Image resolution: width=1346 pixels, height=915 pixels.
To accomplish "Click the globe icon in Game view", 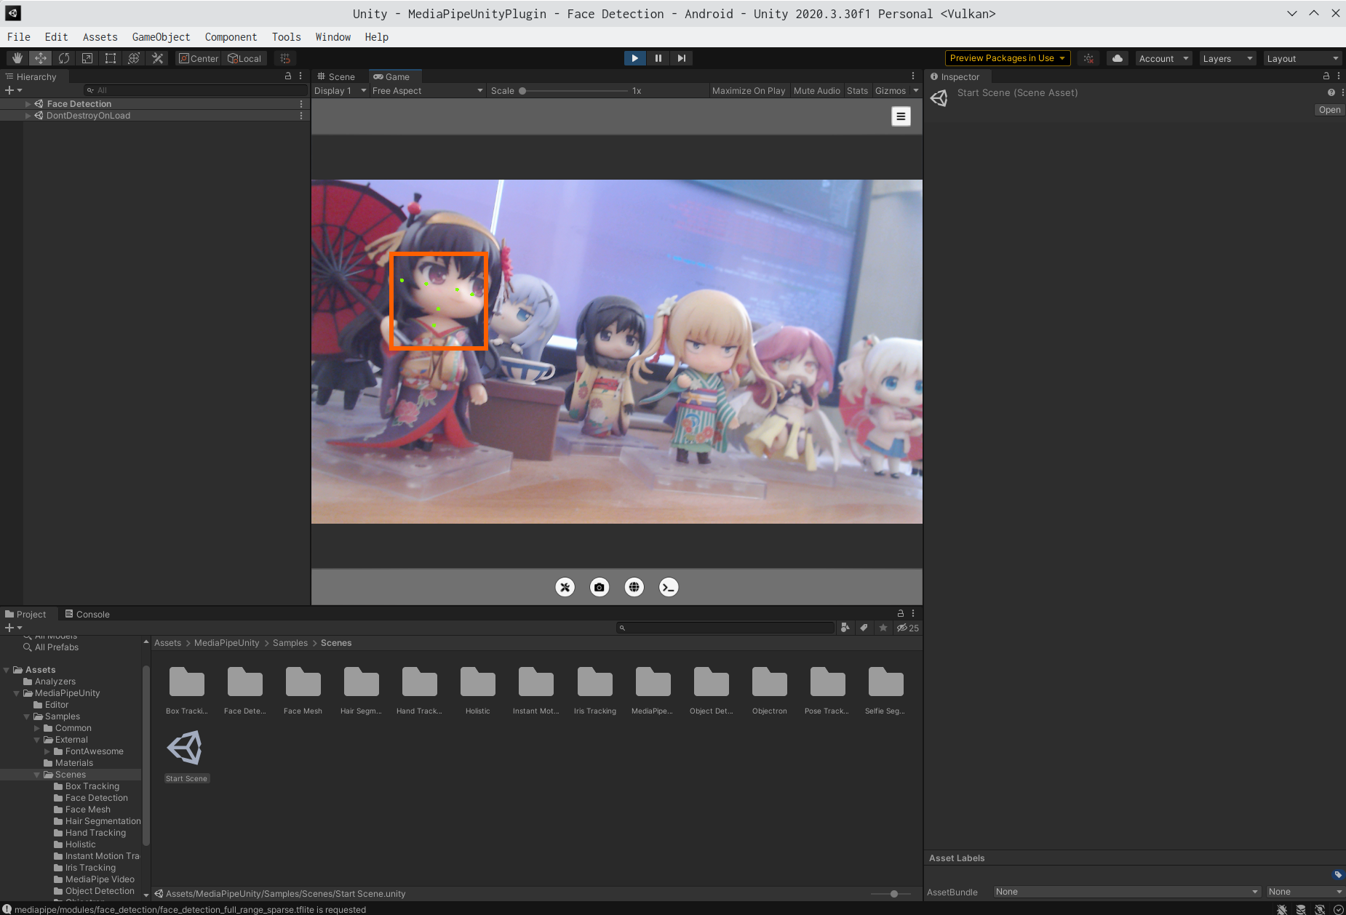I will tap(634, 587).
